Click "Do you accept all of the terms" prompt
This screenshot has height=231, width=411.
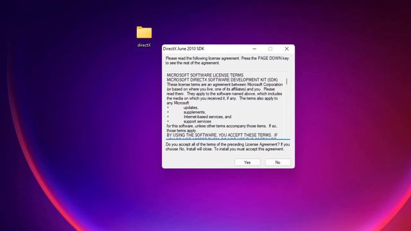(227, 147)
